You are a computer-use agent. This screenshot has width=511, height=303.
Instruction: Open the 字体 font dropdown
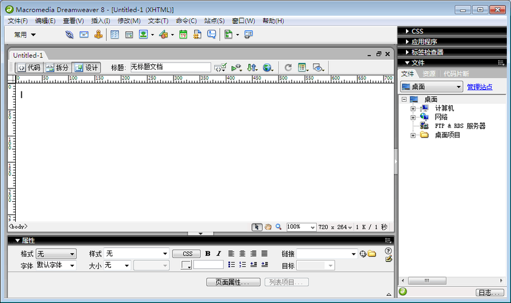pos(56,265)
